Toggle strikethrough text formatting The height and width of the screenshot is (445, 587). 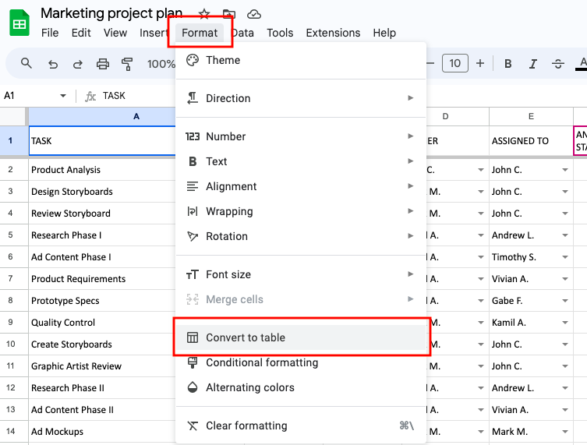pos(557,64)
